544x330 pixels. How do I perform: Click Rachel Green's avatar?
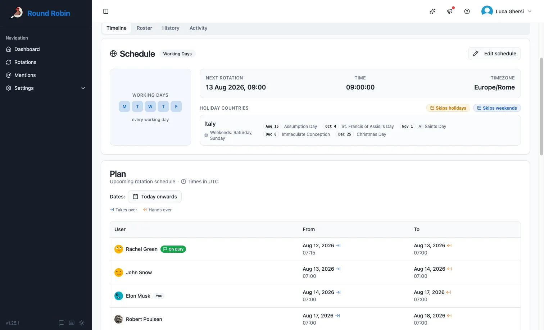pyautogui.click(x=119, y=249)
